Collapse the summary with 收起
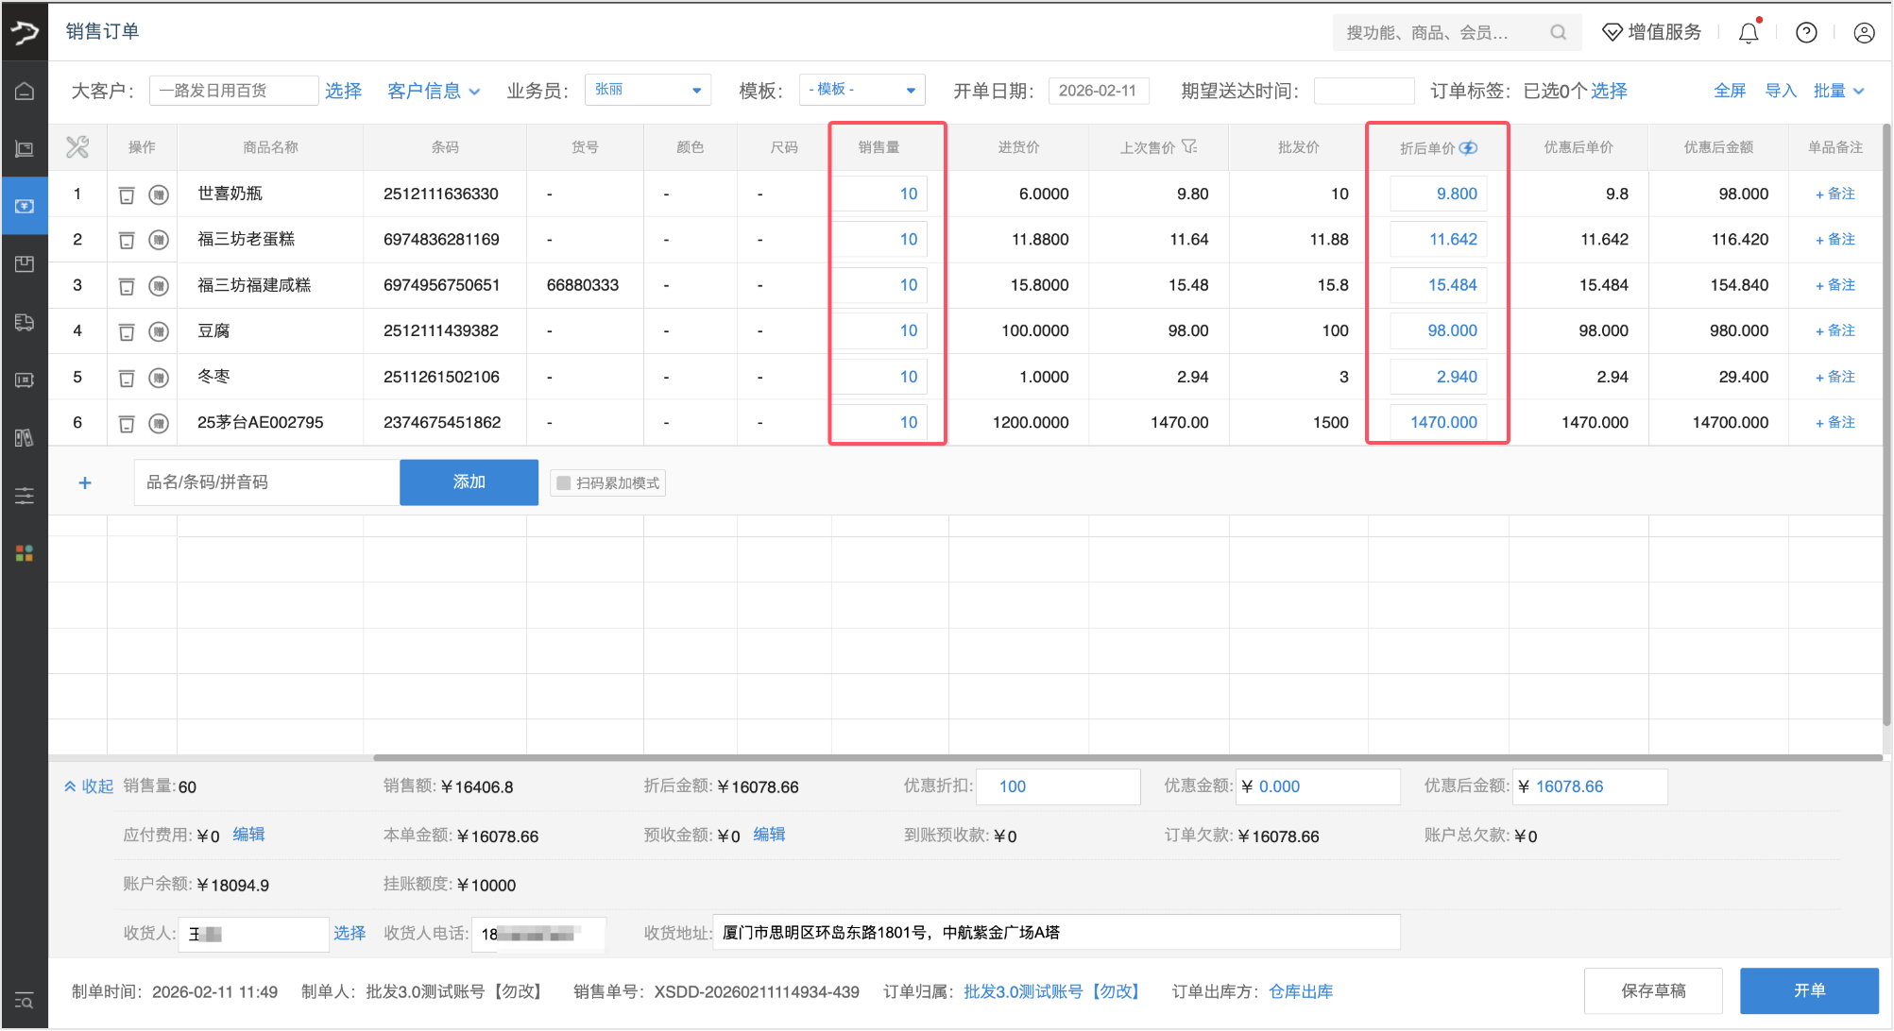 (x=89, y=786)
